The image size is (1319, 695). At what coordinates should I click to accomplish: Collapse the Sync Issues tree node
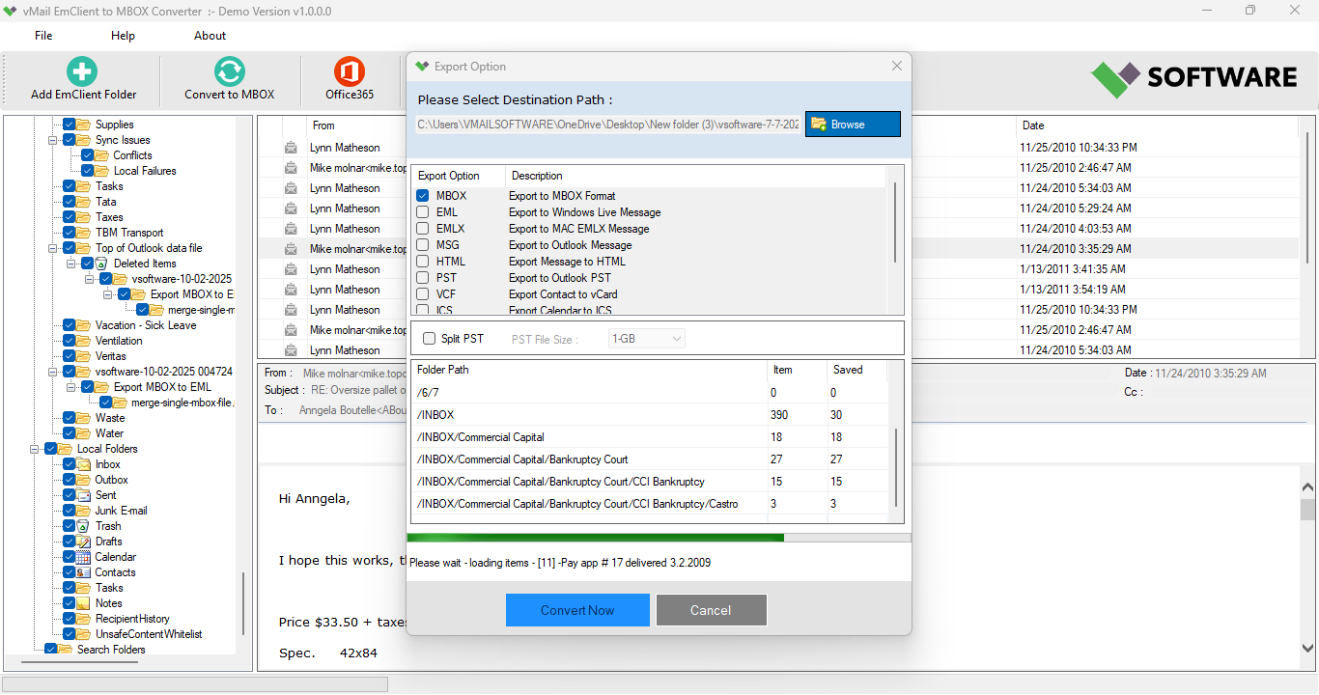coord(54,140)
